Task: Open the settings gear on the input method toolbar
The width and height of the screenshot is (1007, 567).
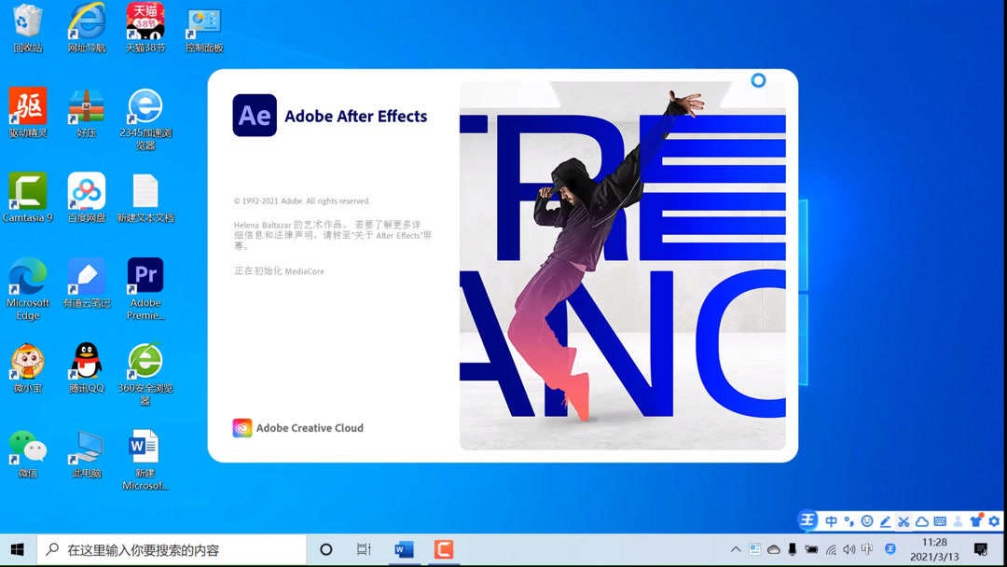Action: coord(992,521)
